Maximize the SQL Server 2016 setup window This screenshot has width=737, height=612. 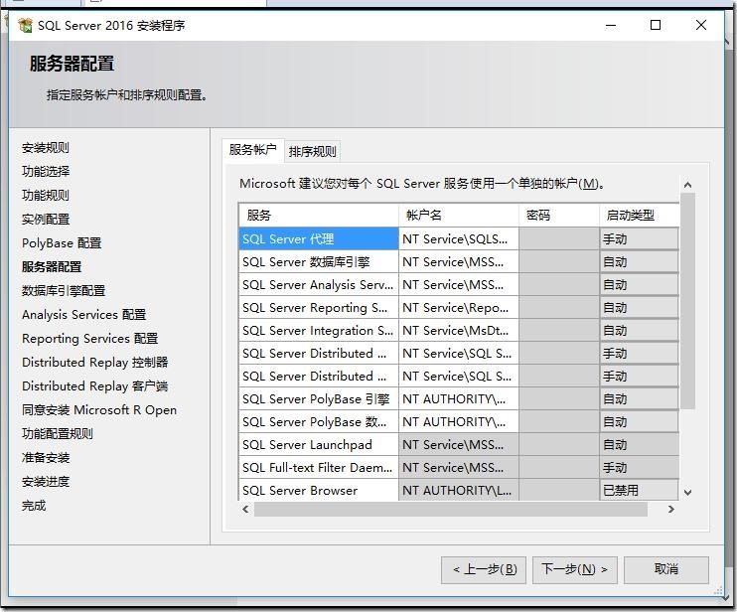tap(656, 26)
